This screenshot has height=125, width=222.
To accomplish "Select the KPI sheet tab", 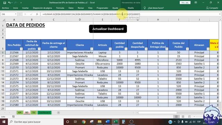I will (x=20, y=112).
